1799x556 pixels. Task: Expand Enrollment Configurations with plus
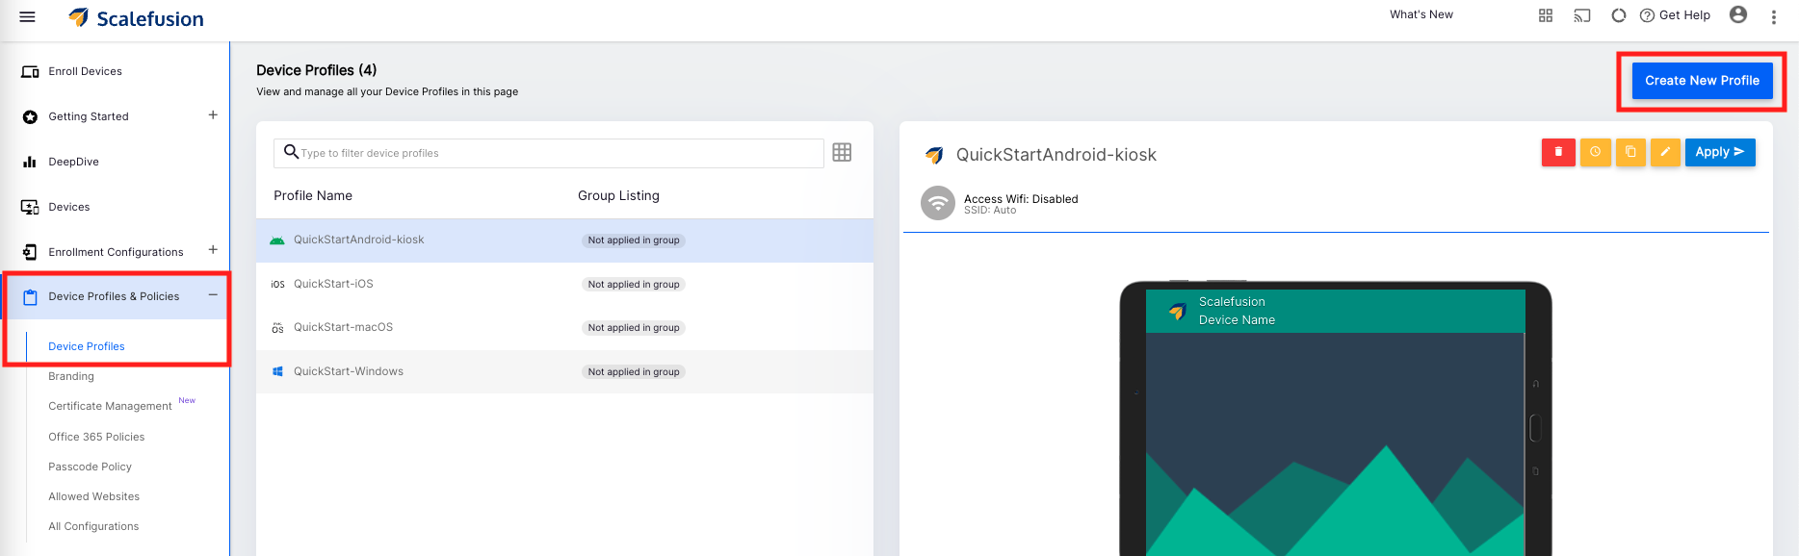click(213, 250)
